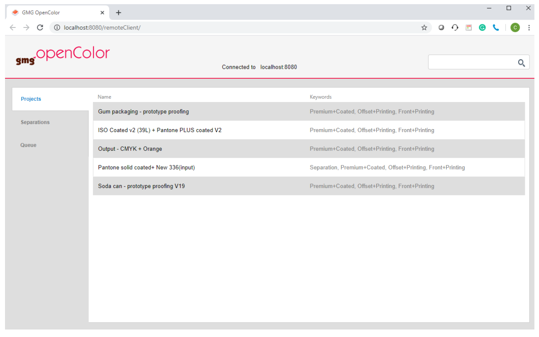The width and height of the screenshot is (539, 337).
Task: Bookmark the page with the star icon
Action: [424, 27]
